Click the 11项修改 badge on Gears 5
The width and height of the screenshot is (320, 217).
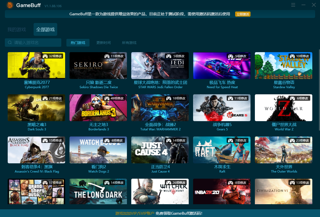(238, 98)
